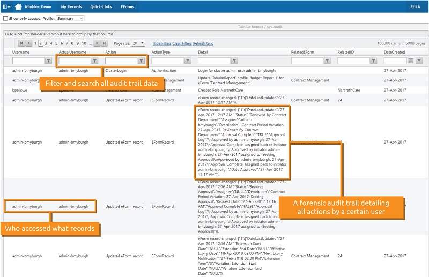
Task: Open ActionType column filter funnel
Action: pos(188,61)
